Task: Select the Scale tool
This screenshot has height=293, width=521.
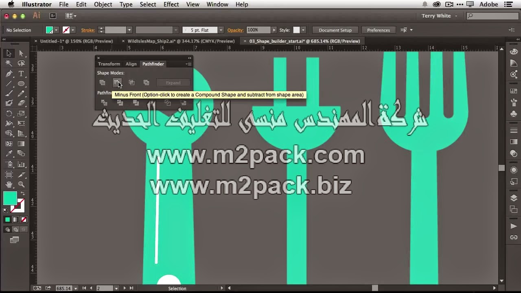Action: coord(21,114)
